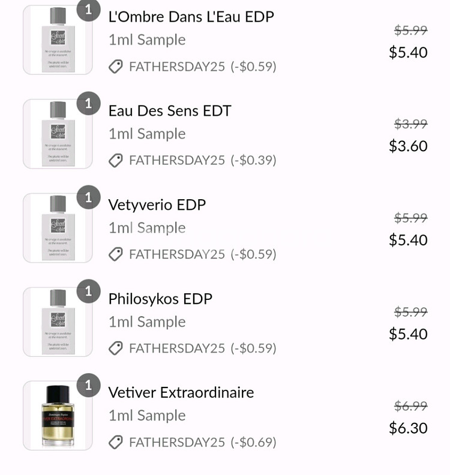The image size is (450, 475).
Task: Open the Vetyverio EDP placeholder image
Action: tap(58, 227)
